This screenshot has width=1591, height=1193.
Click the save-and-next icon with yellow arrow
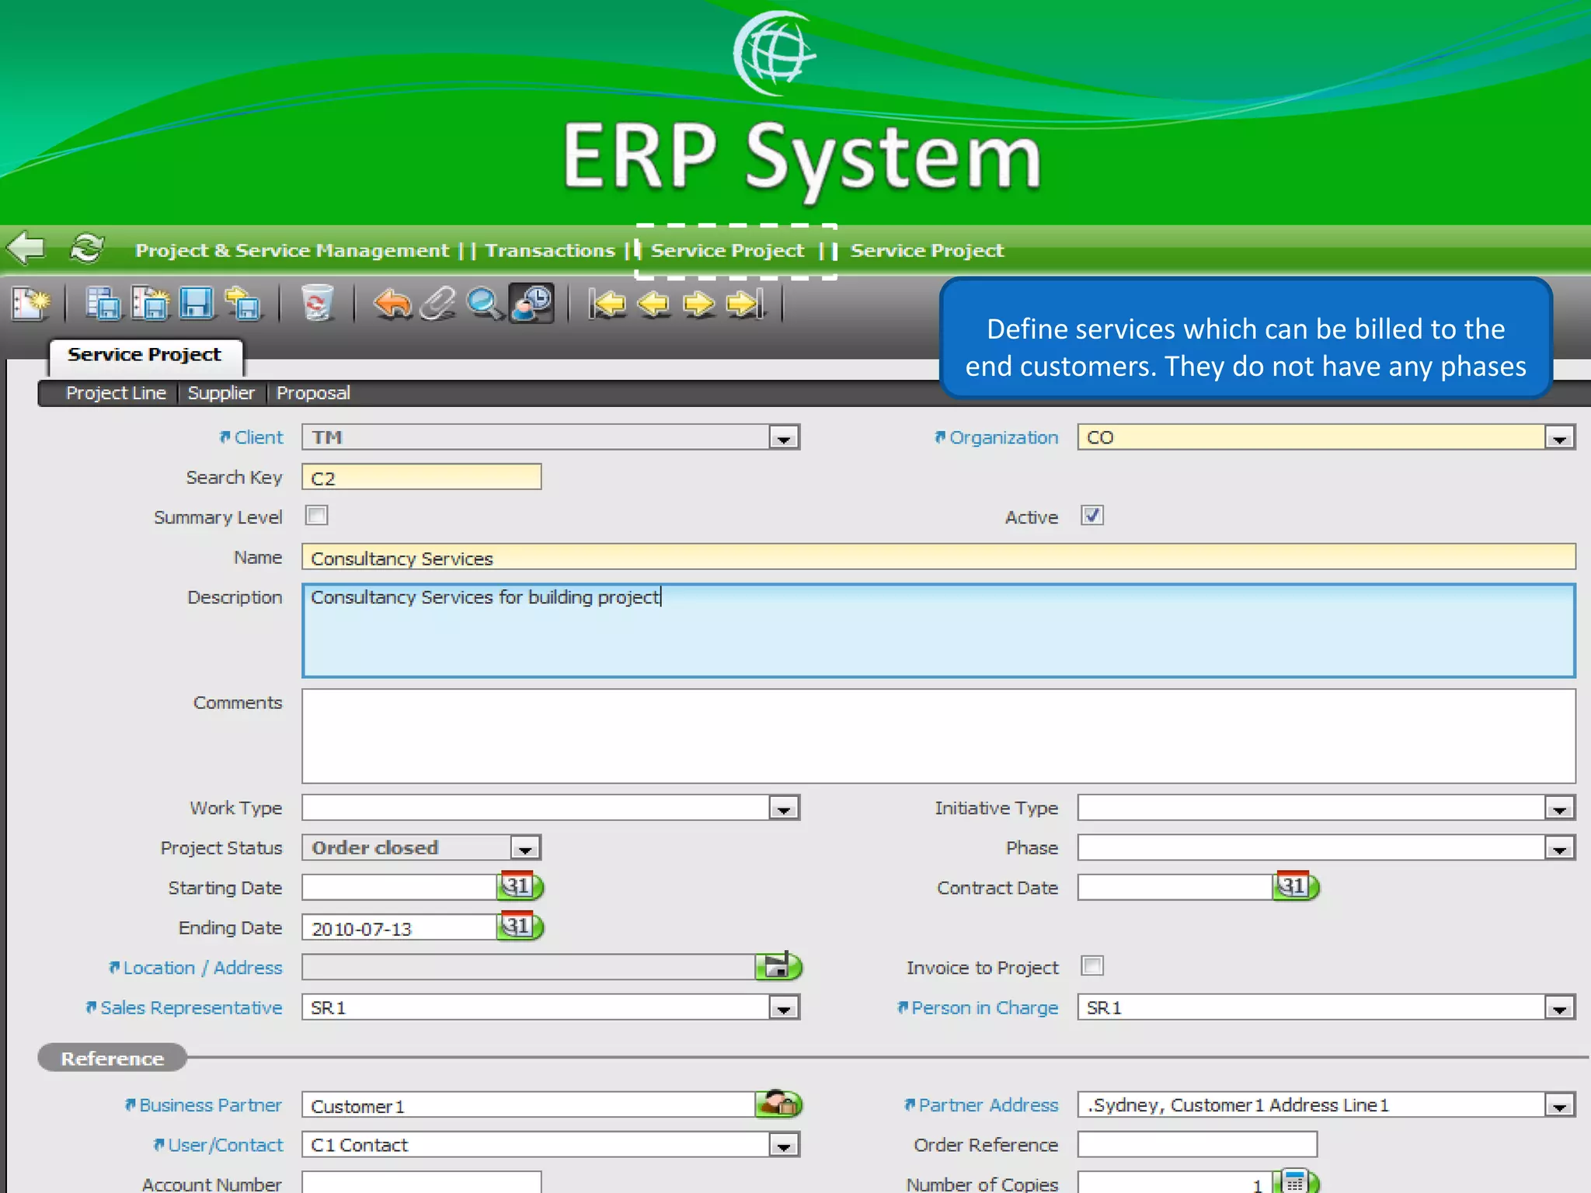[x=243, y=304]
